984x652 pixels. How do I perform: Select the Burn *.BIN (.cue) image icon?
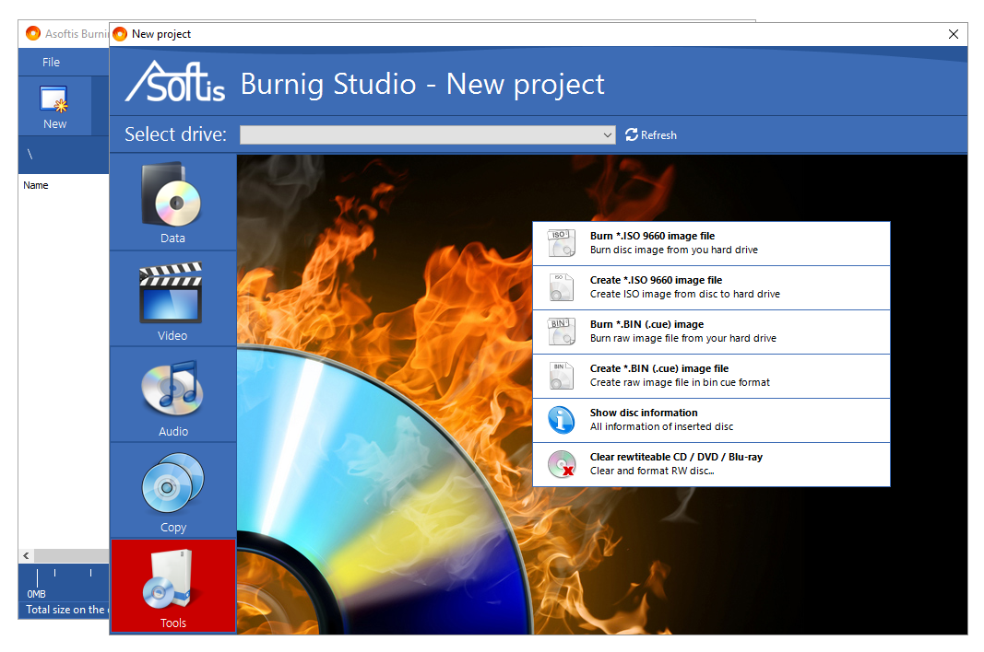pyautogui.click(x=561, y=332)
